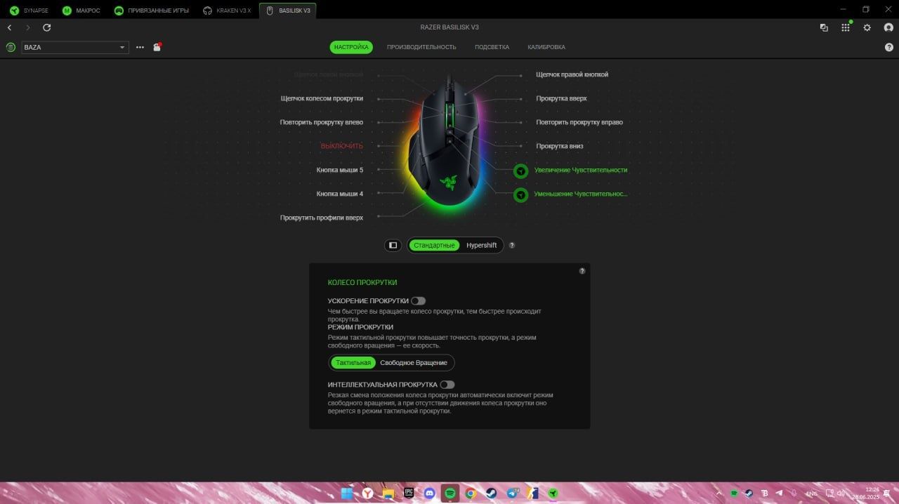The image size is (899, 504).
Task: Open Telegram from taskbar
Action: (512, 493)
